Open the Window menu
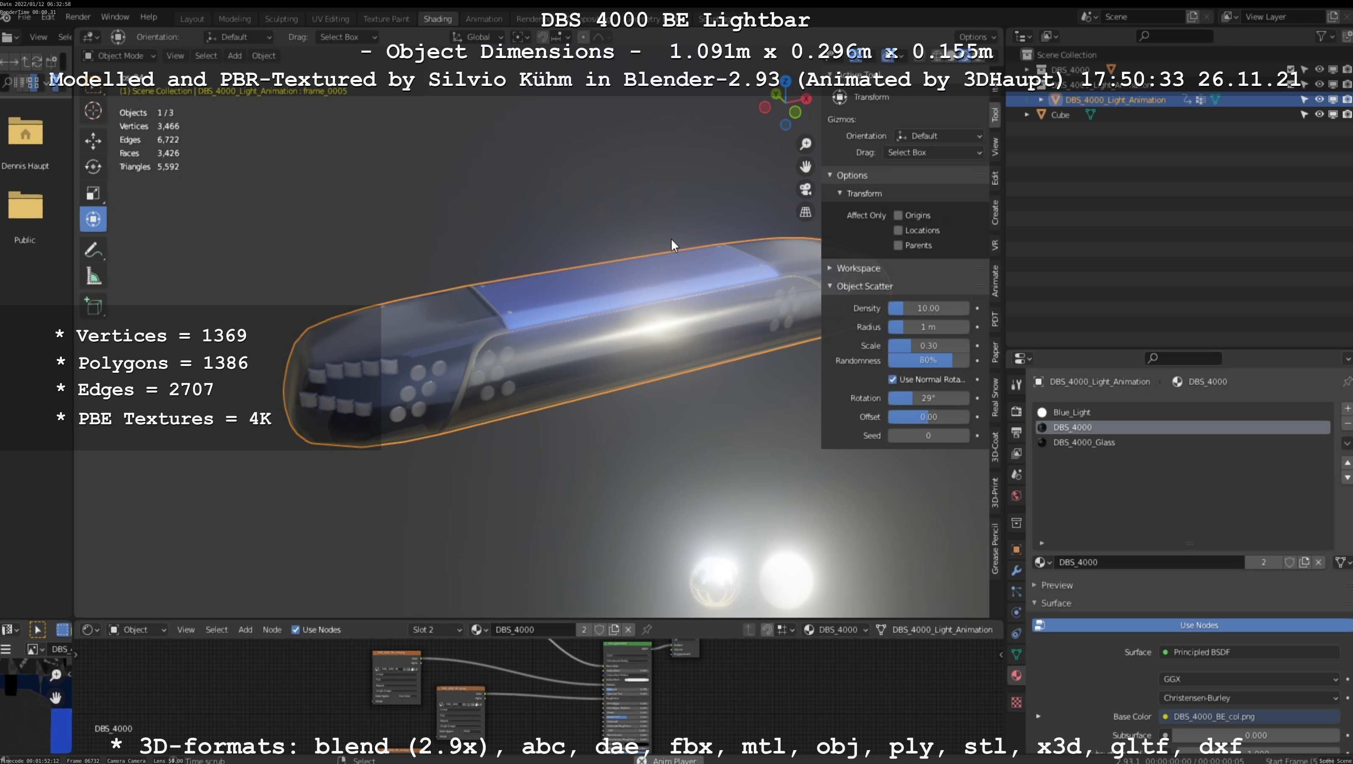1353x764 pixels. (114, 17)
